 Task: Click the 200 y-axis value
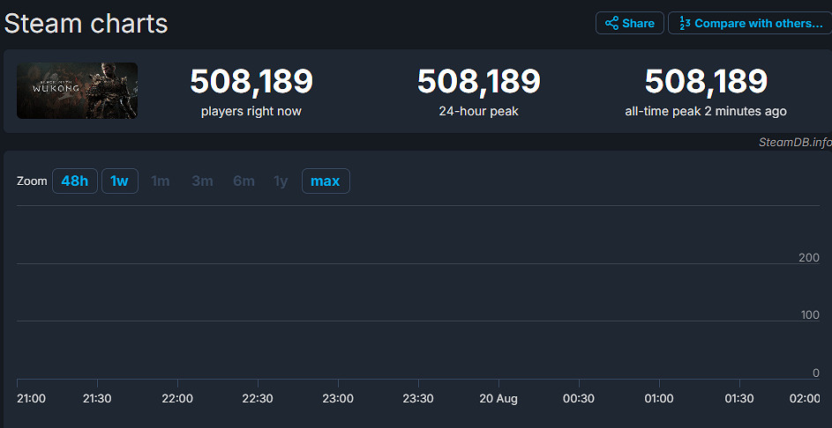click(x=809, y=258)
